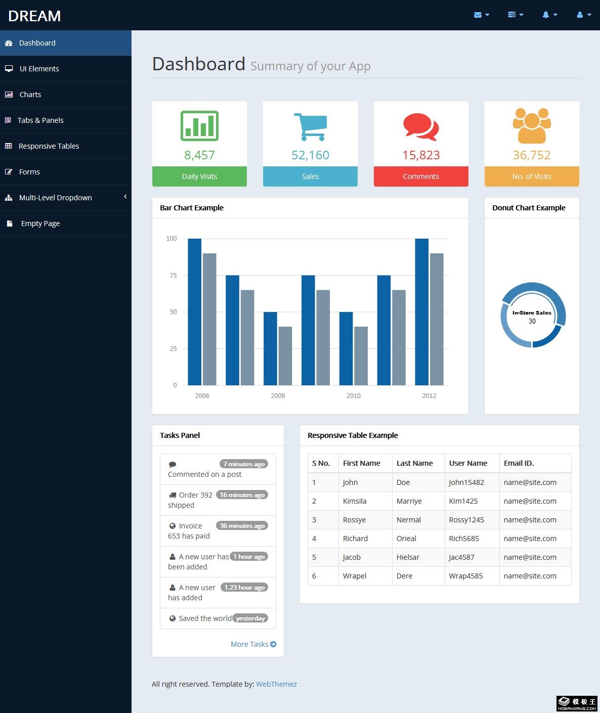Go to Charts in the sidebar

30,95
